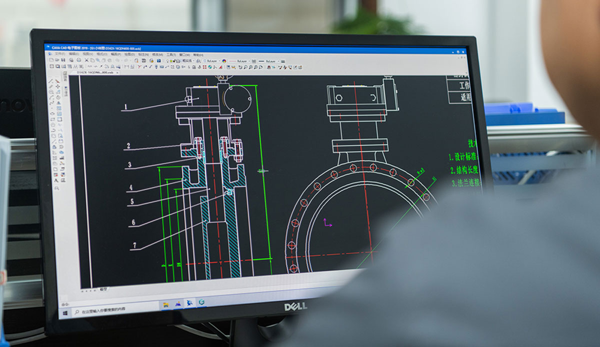This screenshot has height=347, width=600.
Task: Click the Save floppy disk icon
Action: click(x=63, y=61)
